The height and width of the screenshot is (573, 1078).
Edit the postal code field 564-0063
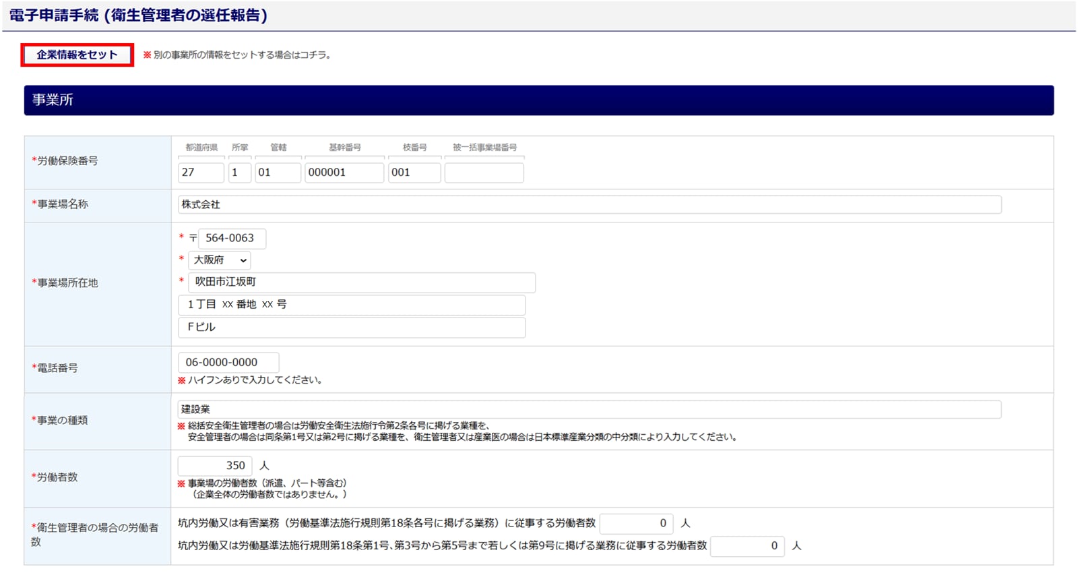coord(232,239)
